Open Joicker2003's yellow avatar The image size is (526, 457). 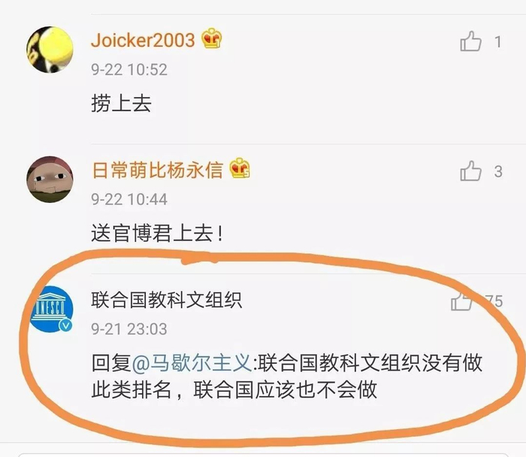[50, 50]
